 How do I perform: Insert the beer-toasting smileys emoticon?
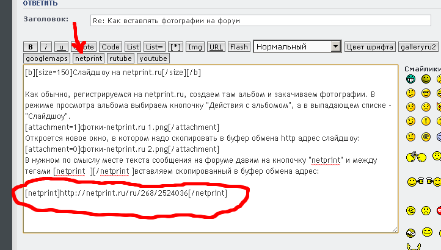pyautogui.click(x=424, y=181)
